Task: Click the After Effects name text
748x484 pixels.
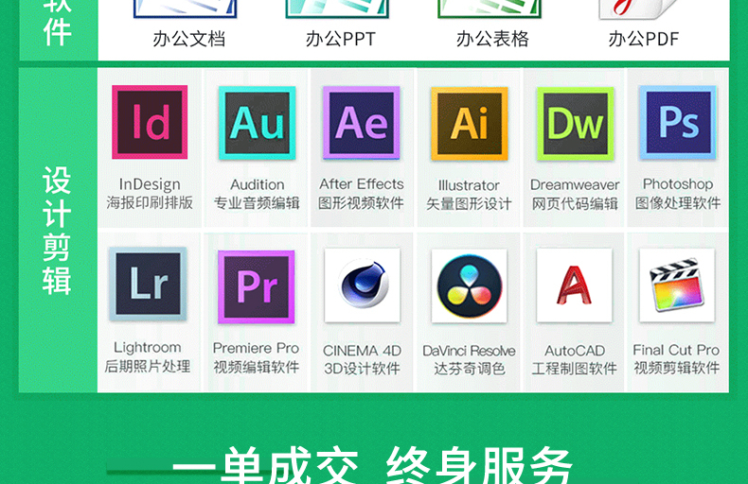Action: [362, 184]
